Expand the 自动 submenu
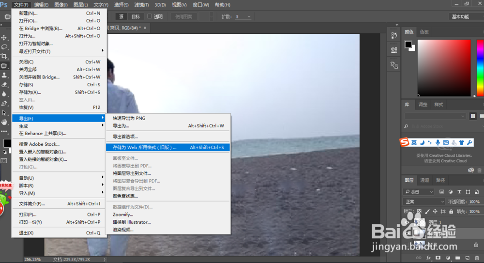This screenshot has height=263, width=484. (x=59, y=178)
